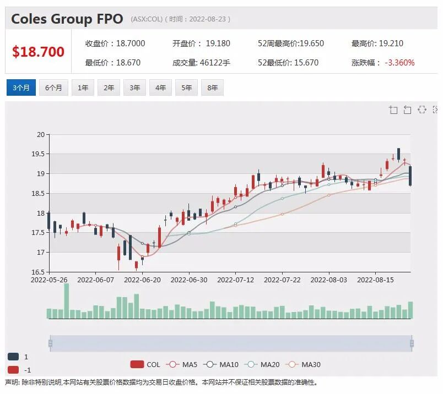Select the 1年 range tab
The height and width of the screenshot is (394, 443).
pos(83,87)
